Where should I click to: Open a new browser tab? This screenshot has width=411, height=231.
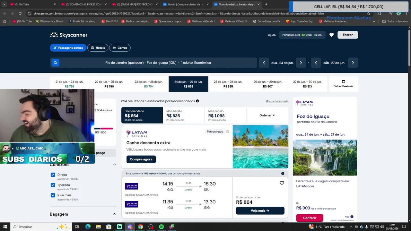266,4
